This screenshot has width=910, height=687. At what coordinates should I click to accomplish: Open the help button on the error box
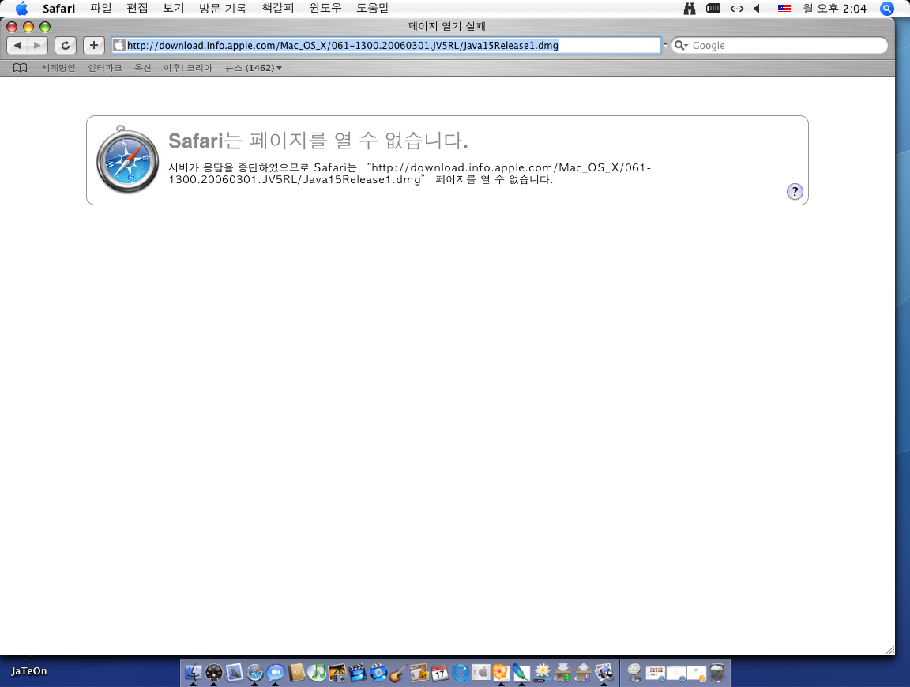(795, 191)
